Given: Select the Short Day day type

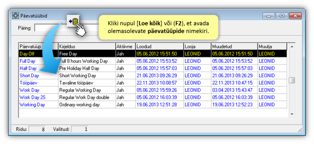Looking at the screenshot, I should pyautogui.click(x=29, y=76).
